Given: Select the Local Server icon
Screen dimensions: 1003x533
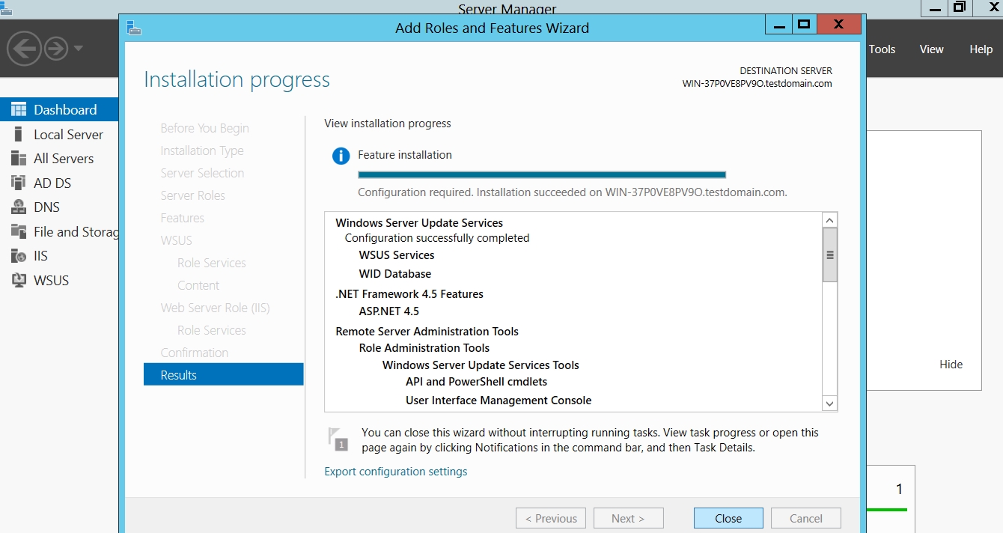Looking at the screenshot, I should click(19, 135).
